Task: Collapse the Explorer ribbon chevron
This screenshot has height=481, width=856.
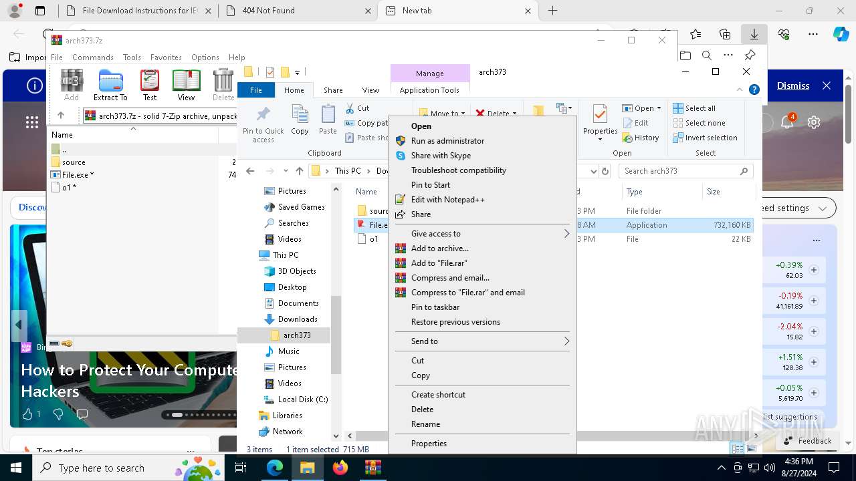Action: tap(740, 90)
